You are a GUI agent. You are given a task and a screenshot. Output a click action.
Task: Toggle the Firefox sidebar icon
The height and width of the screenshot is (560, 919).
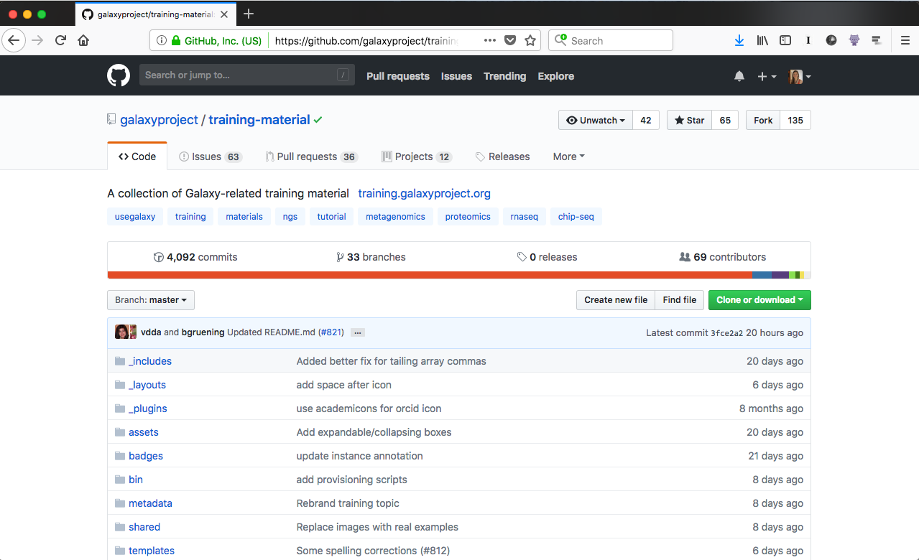coord(785,41)
